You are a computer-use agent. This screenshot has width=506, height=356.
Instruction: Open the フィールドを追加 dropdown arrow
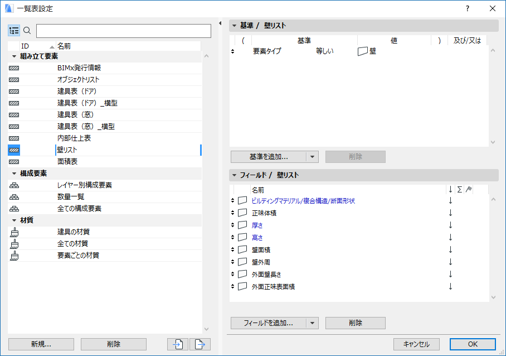pyautogui.click(x=312, y=323)
